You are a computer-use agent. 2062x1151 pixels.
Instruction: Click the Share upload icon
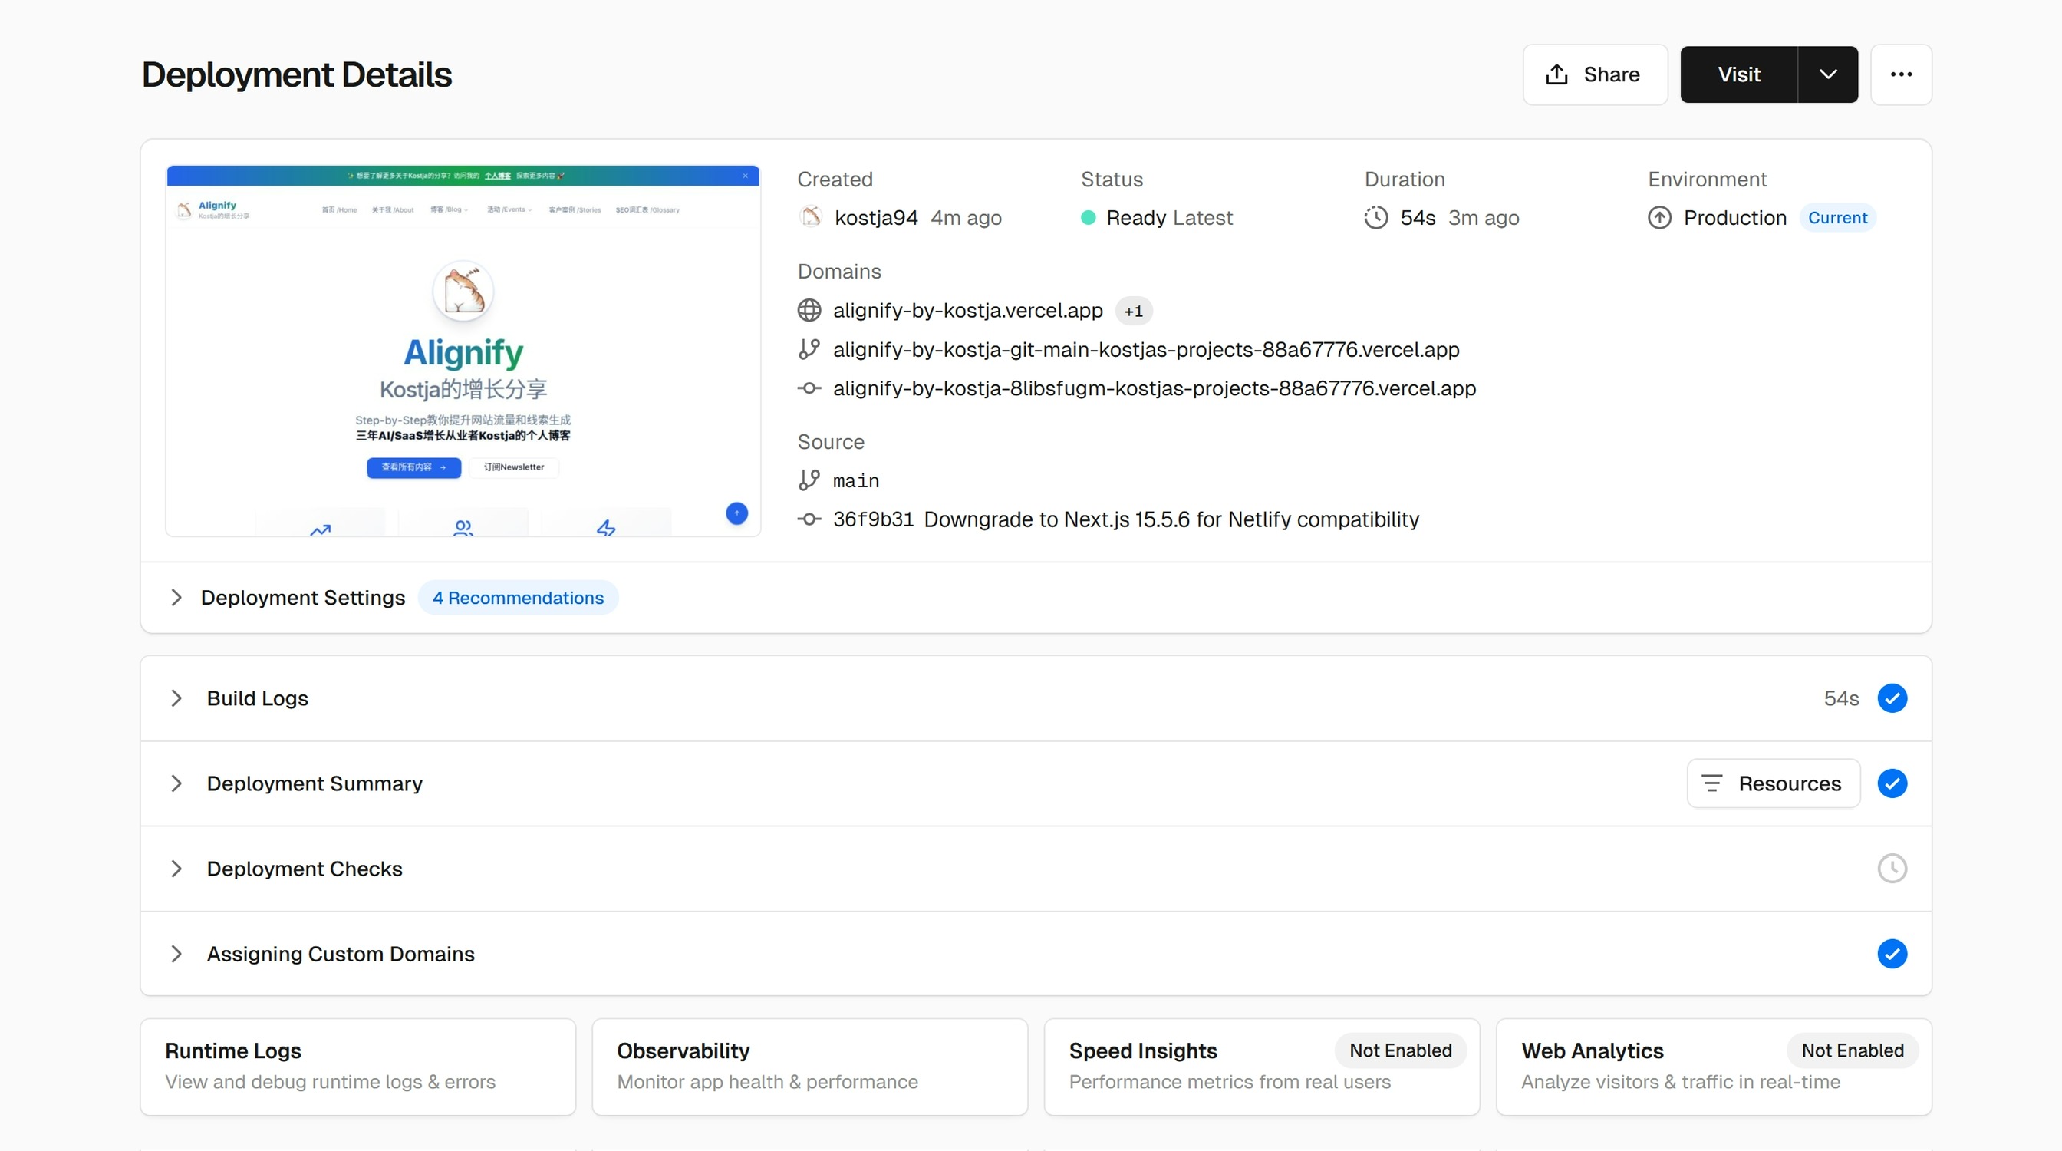(x=1556, y=74)
